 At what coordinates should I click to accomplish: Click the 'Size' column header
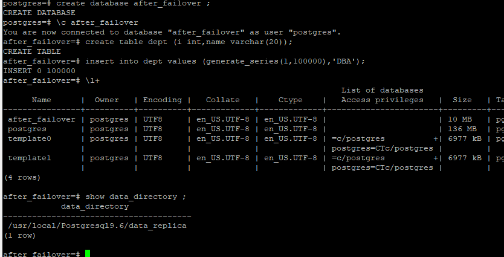[x=462, y=100]
